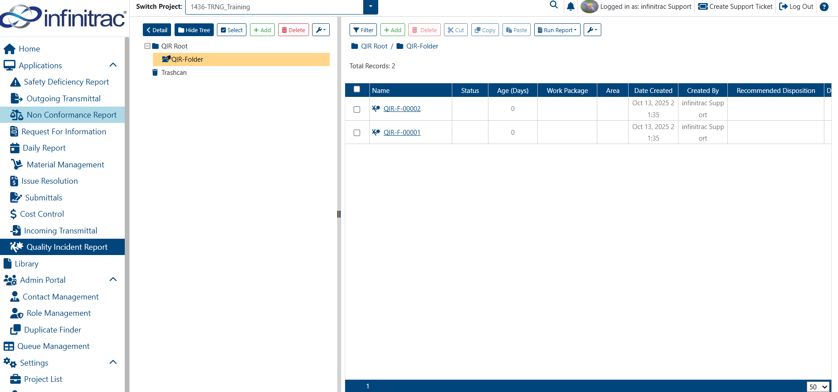Go to Submittals in sidebar
The image size is (838, 392).
click(44, 197)
